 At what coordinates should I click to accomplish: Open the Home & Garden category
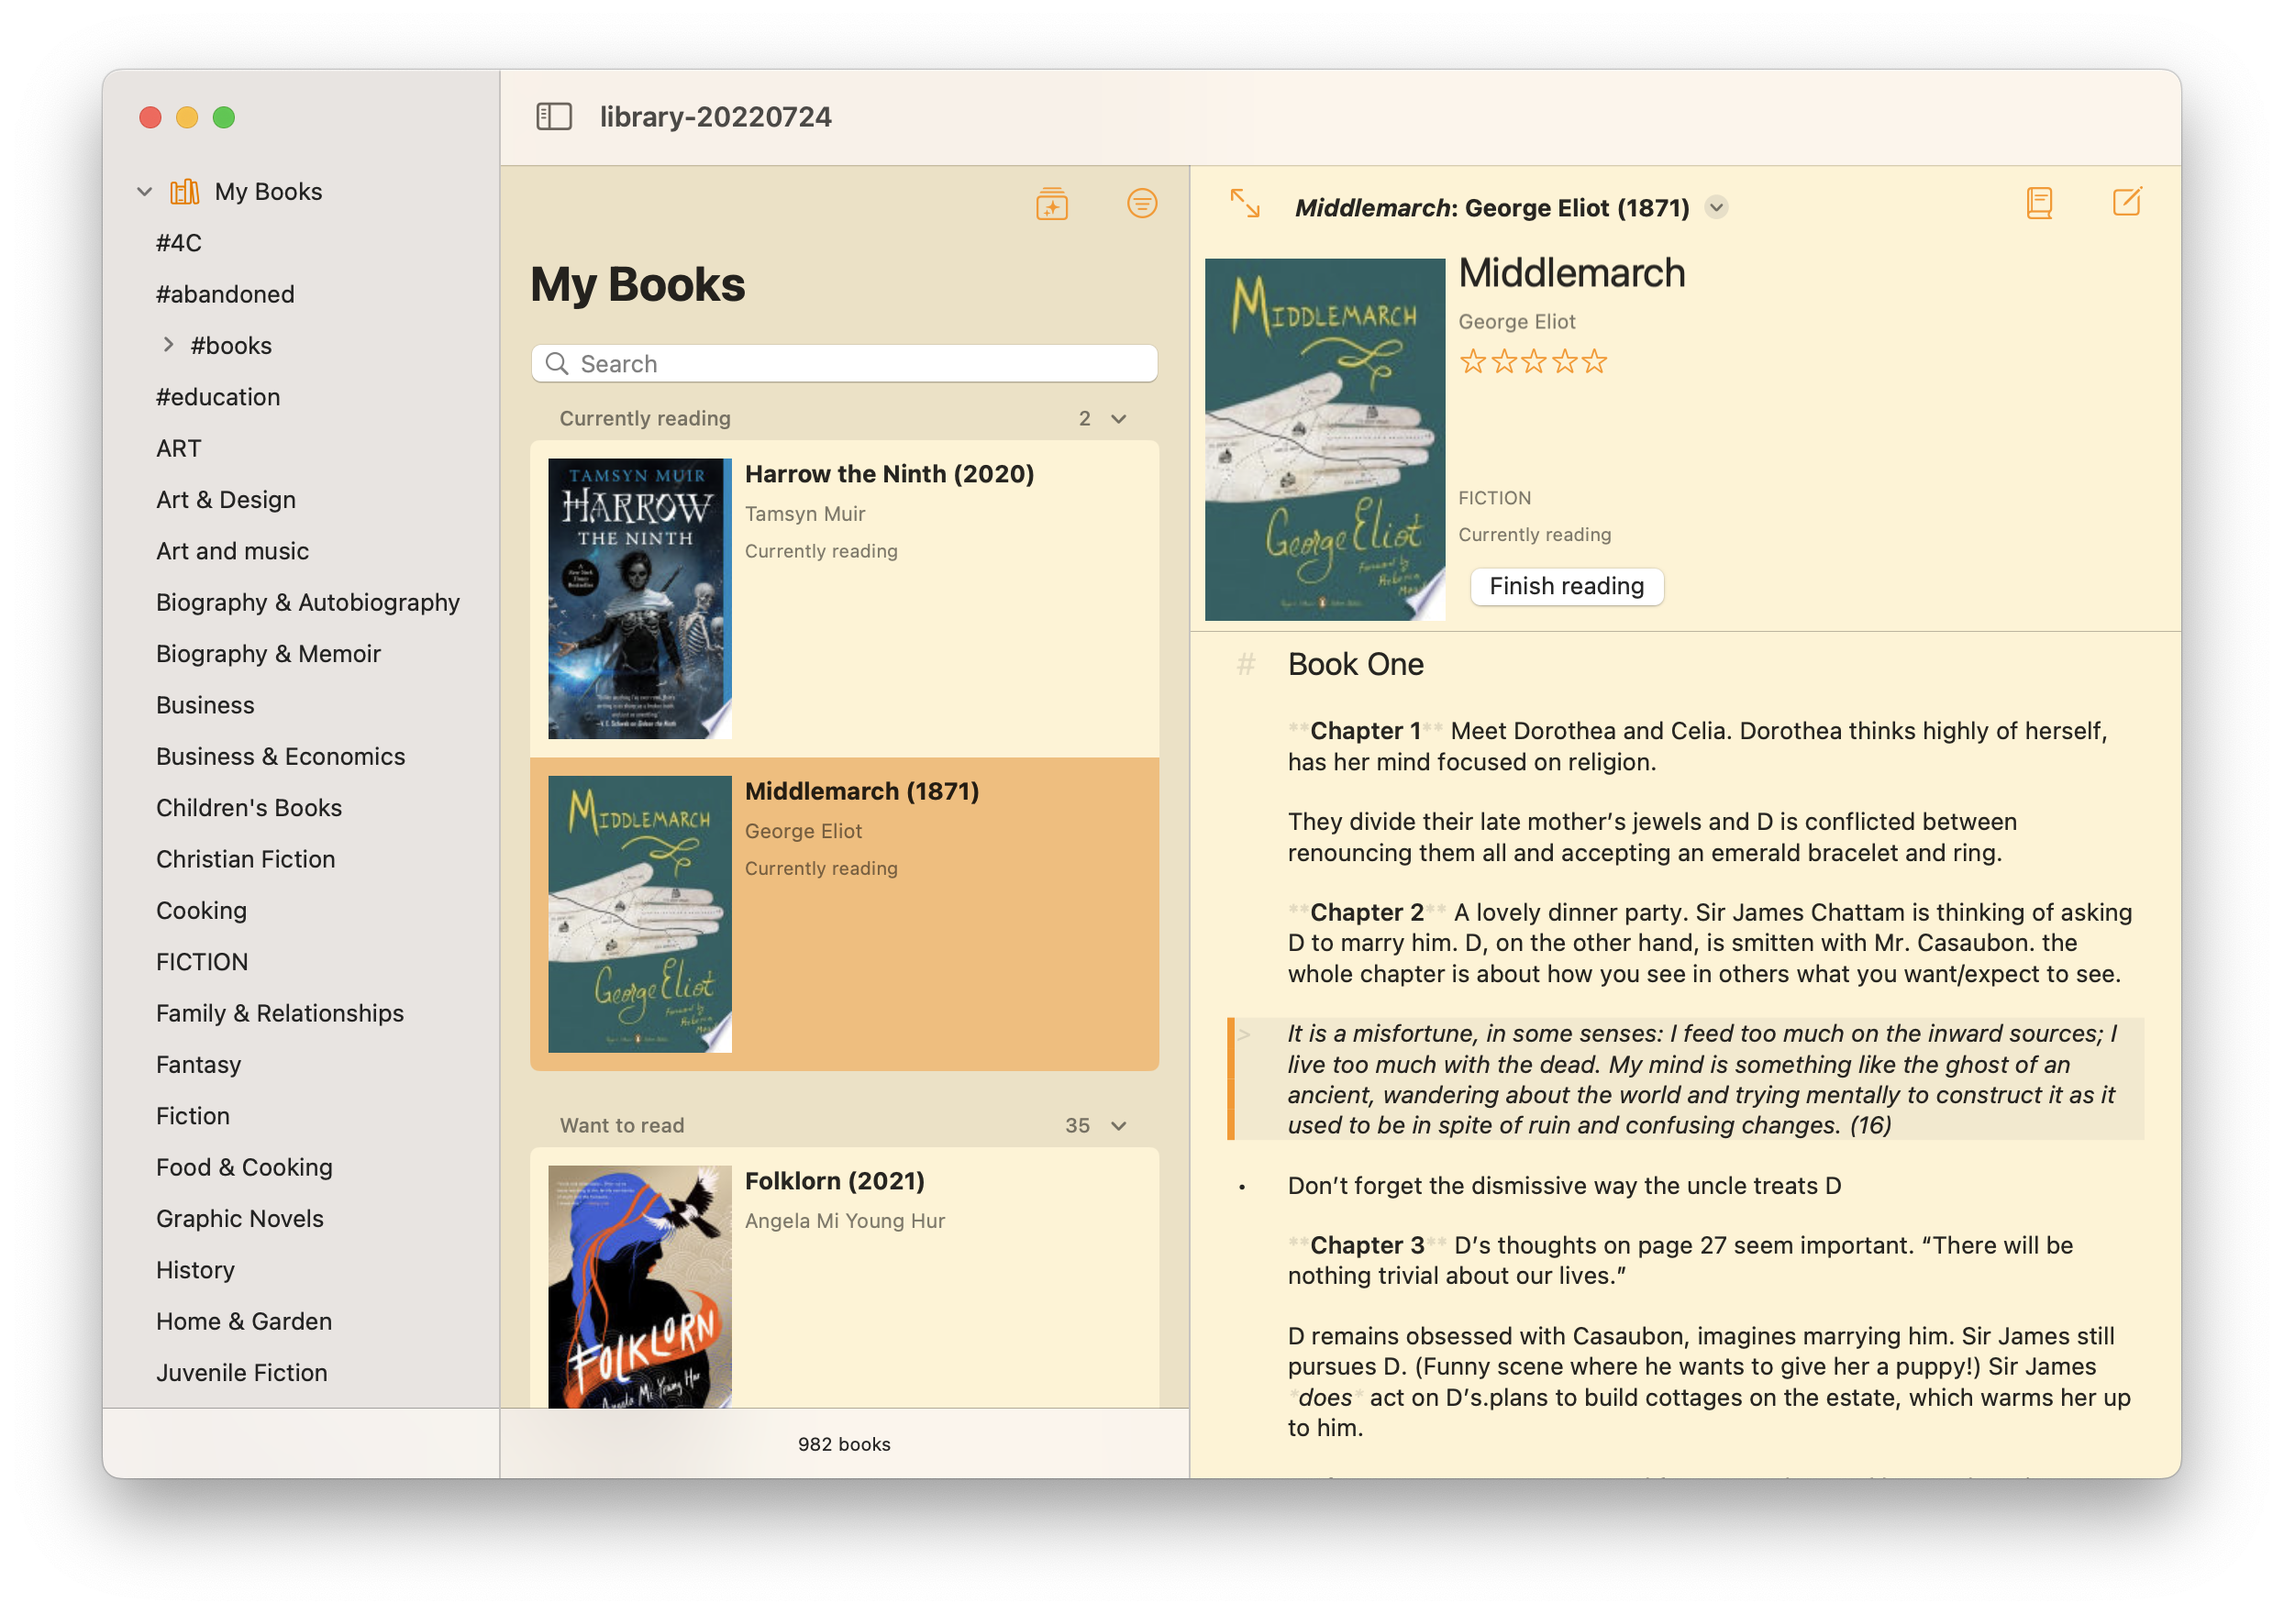click(244, 1321)
